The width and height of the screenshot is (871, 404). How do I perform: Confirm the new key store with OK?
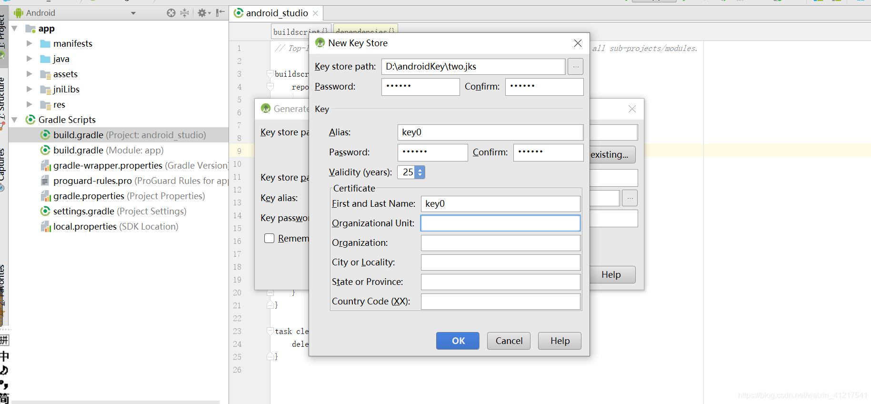point(458,341)
